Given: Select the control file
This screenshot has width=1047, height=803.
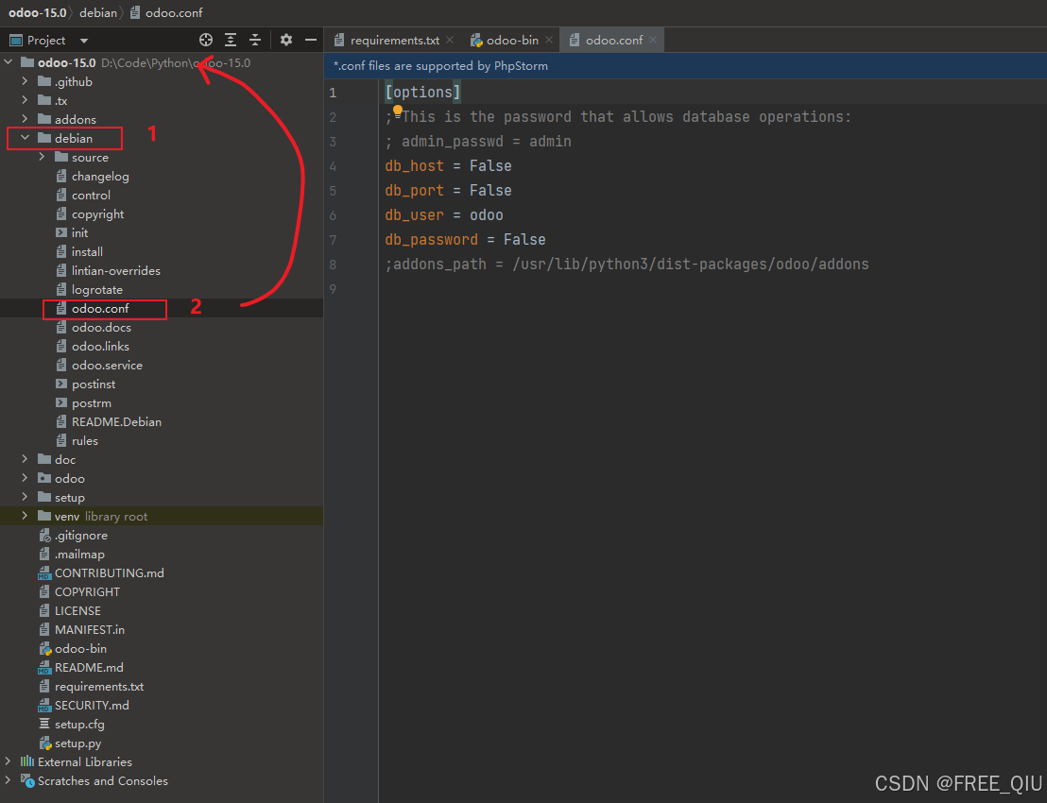Looking at the screenshot, I should (91, 195).
